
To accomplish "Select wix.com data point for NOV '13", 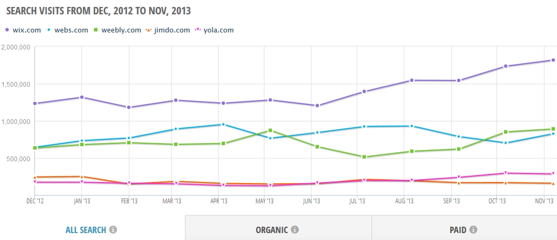I will tap(553, 60).
